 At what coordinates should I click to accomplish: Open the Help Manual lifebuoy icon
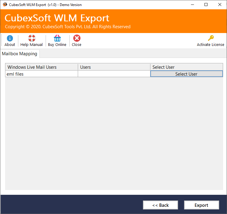(32, 38)
